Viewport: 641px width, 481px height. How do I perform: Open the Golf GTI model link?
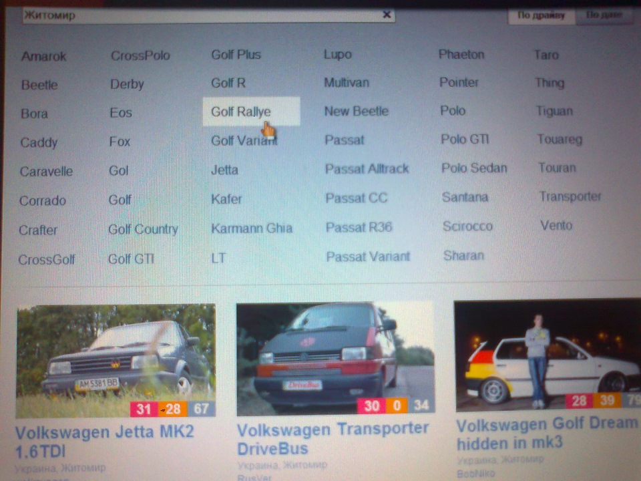pos(131,259)
